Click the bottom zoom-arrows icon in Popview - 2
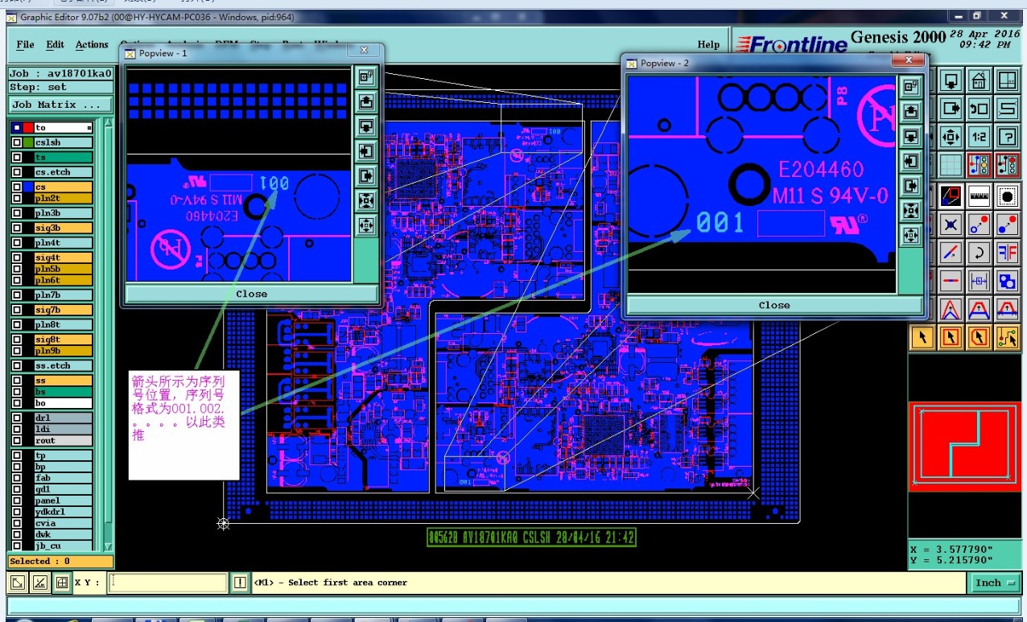Screen dimensions: 1027x622 pos(911,236)
